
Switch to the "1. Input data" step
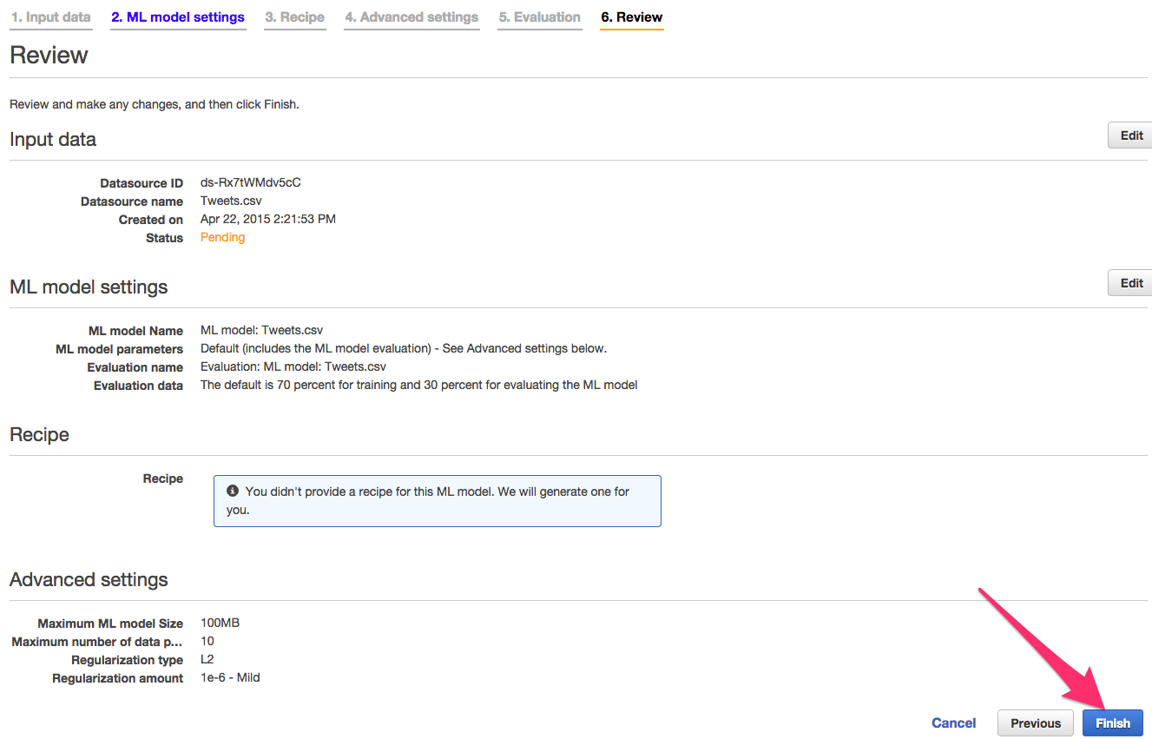pos(50,16)
